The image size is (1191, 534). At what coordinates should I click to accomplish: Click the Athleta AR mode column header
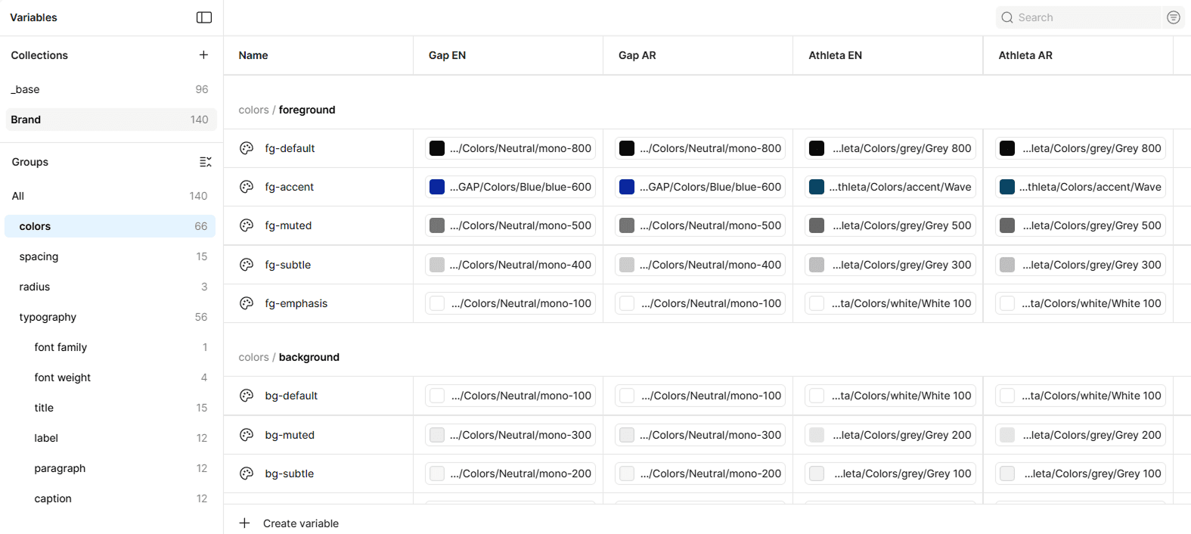coord(1078,55)
